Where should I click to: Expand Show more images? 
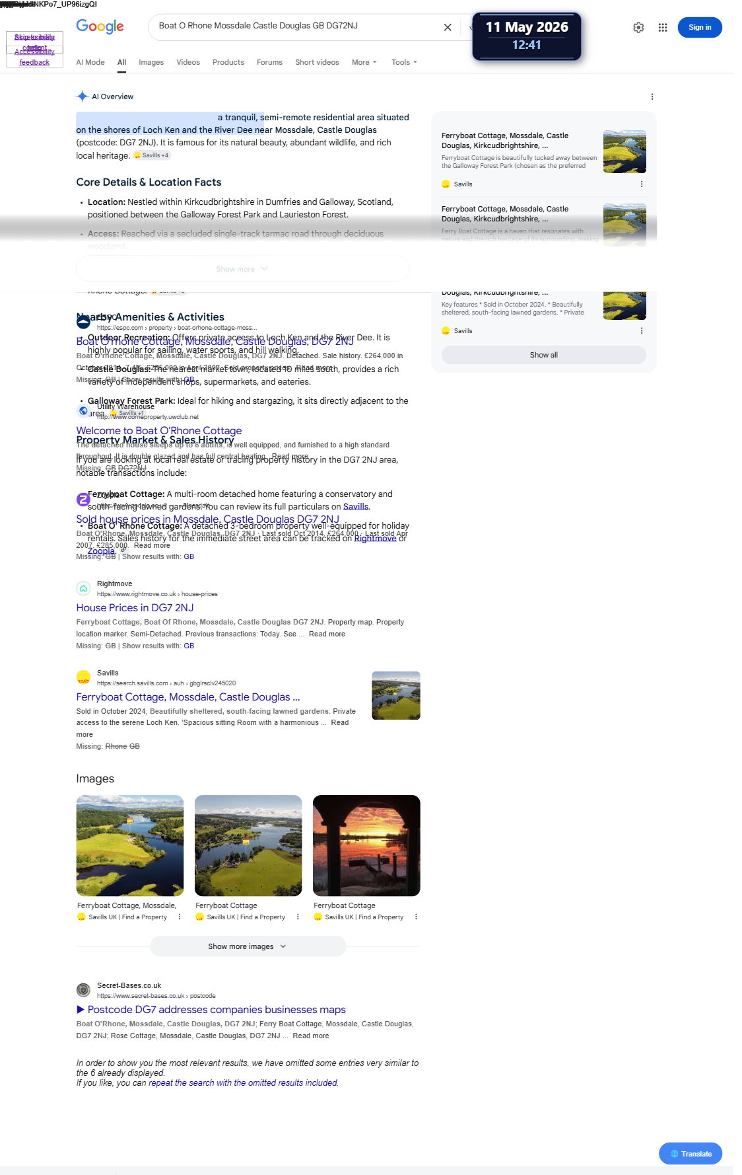click(248, 946)
